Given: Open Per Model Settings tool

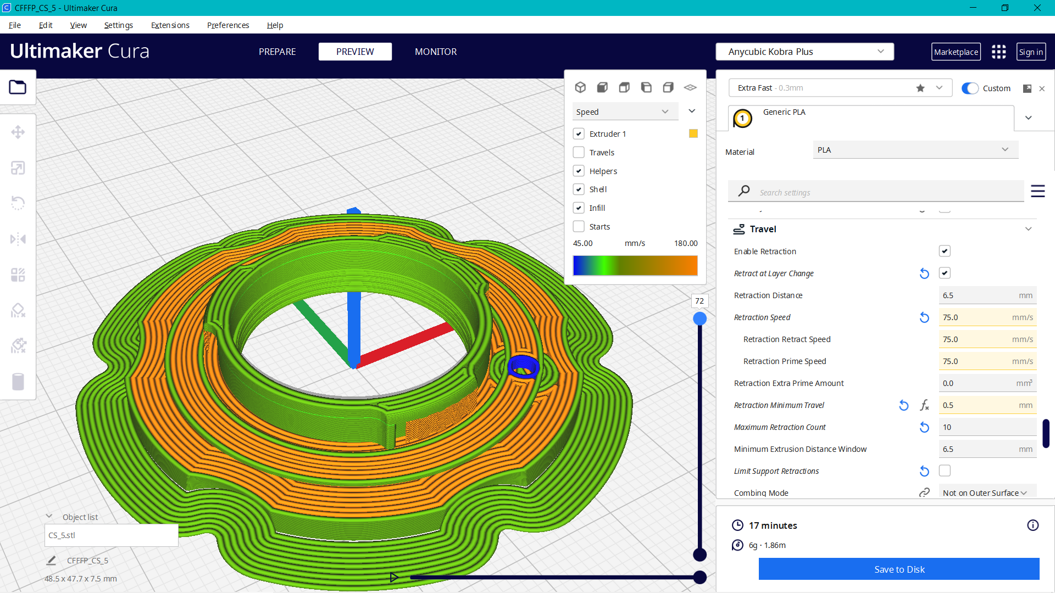Looking at the screenshot, I should (x=18, y=275).
